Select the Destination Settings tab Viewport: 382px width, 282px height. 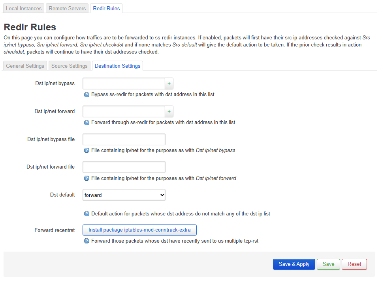click(x=117, y=66)
